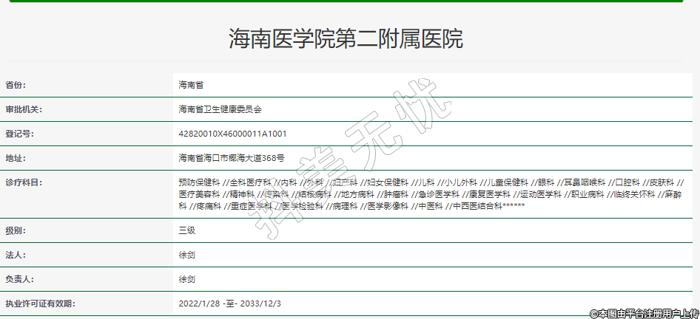Click the address 海南省海口市椰海大道368号
Image resolution: width=700 pixels, height=319 pixels.
[231, 158]
